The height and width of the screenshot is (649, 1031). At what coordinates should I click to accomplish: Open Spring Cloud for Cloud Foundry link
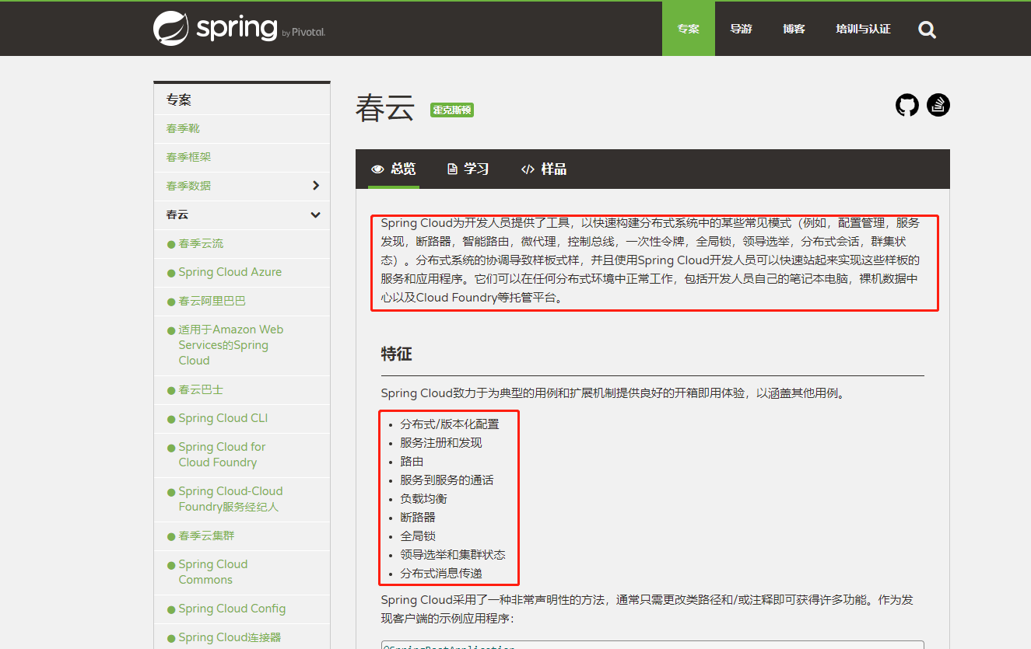tap(222, 455)
